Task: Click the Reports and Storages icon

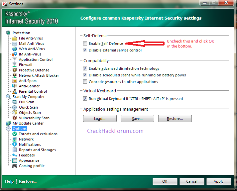Action: pyautogui.click(x=15, y=150)
